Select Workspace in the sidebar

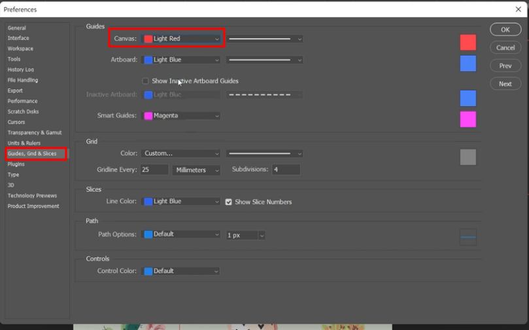(20, 48)
